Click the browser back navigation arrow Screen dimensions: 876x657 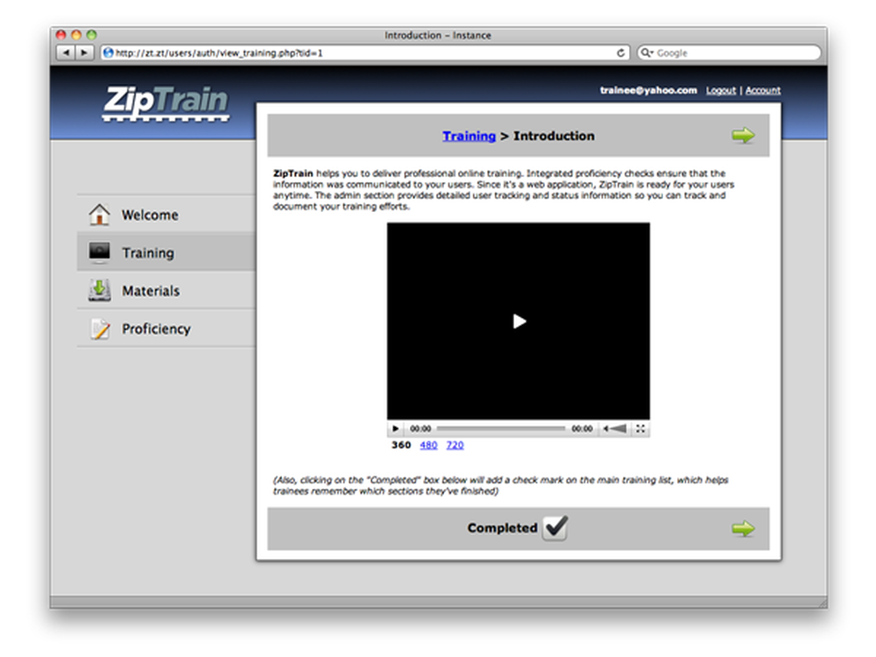click(x=67, y=53)
